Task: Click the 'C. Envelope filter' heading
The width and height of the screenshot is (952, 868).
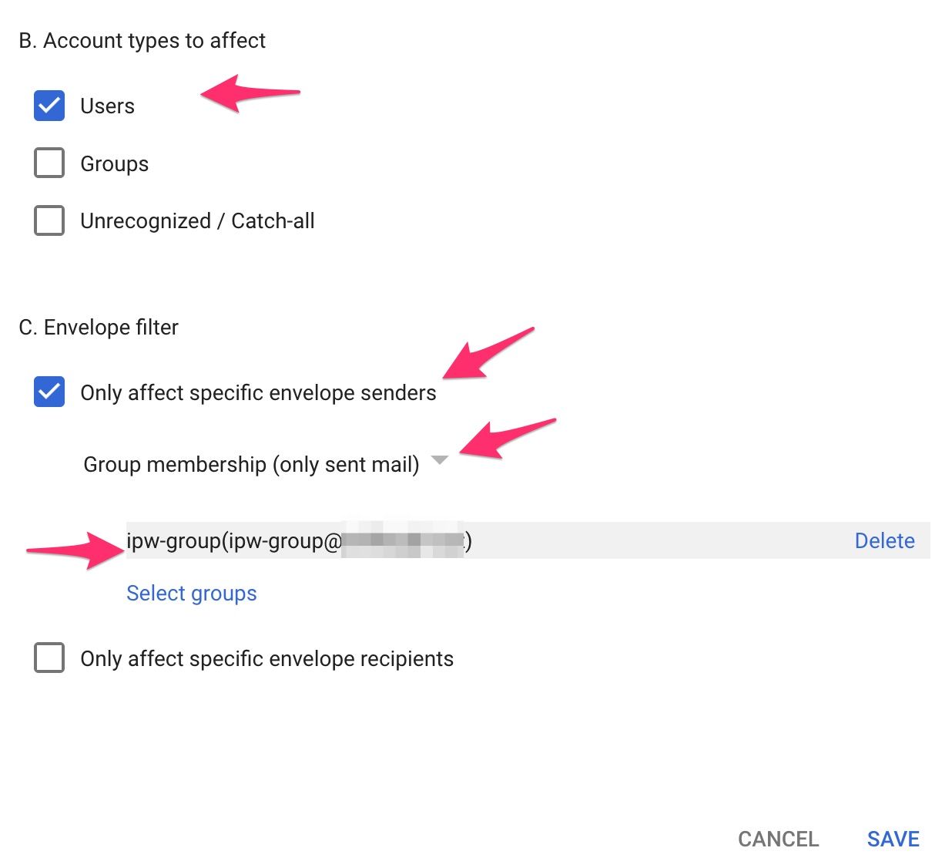Action: coord(99,328)
